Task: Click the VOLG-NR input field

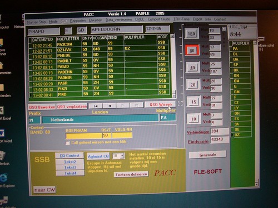Action: pos(122,135)
